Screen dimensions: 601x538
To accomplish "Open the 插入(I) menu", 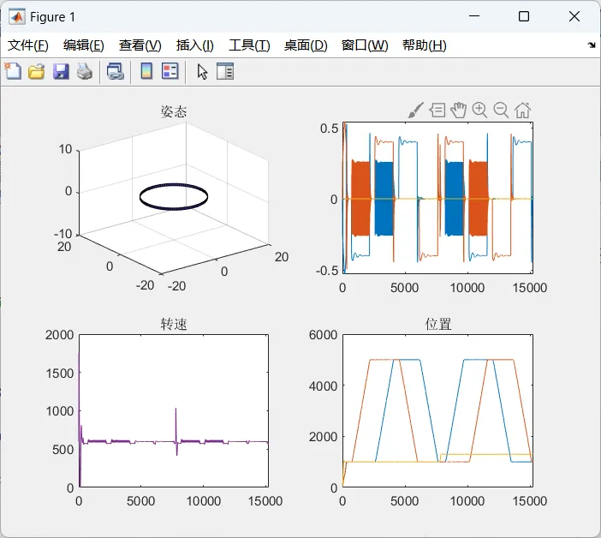I will click(x=194, y=45).
